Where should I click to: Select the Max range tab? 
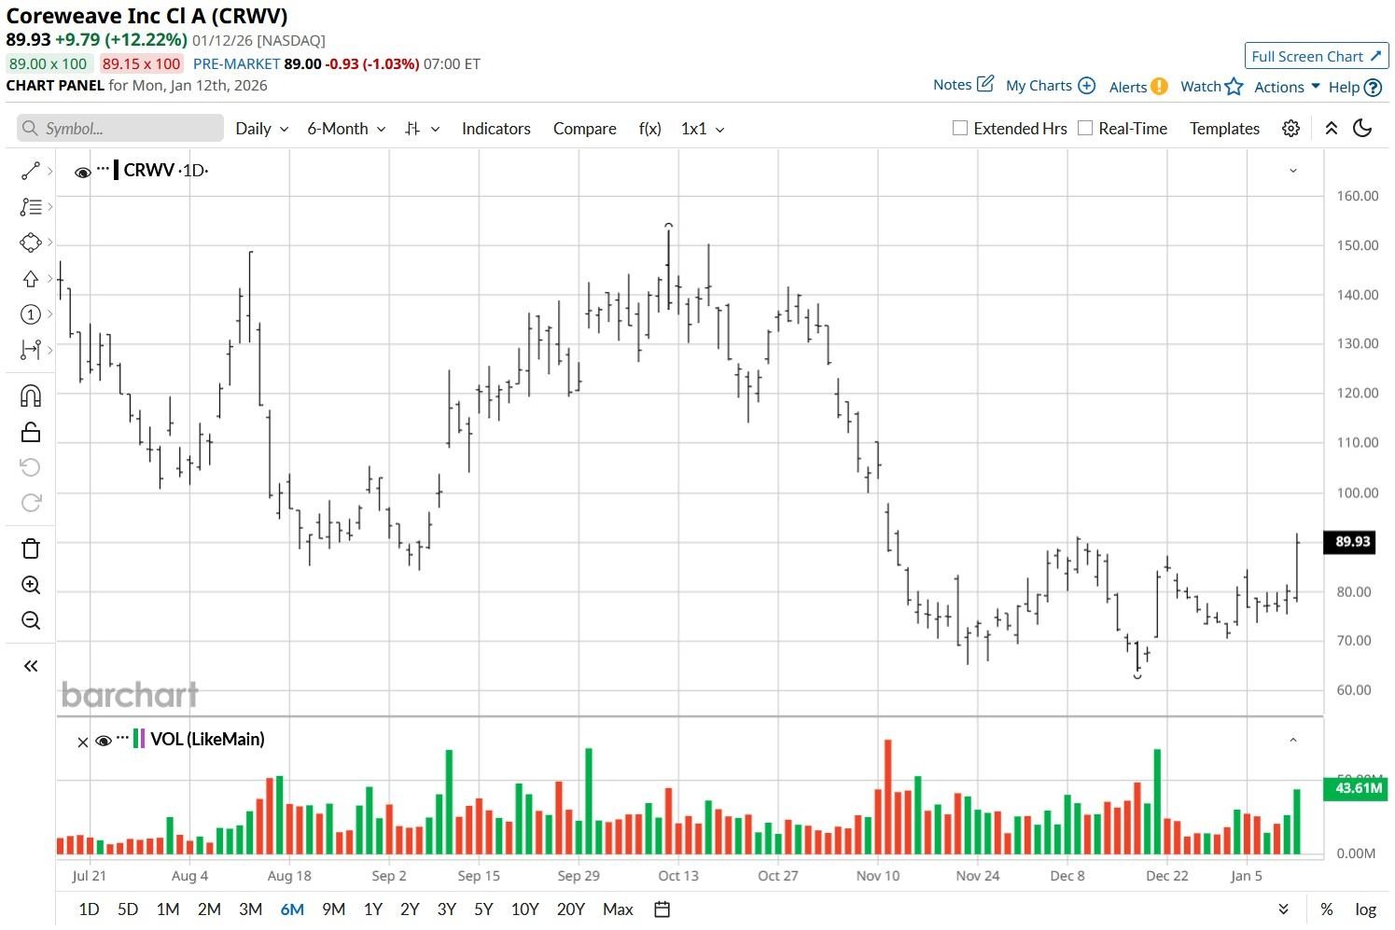click(618, 909)
